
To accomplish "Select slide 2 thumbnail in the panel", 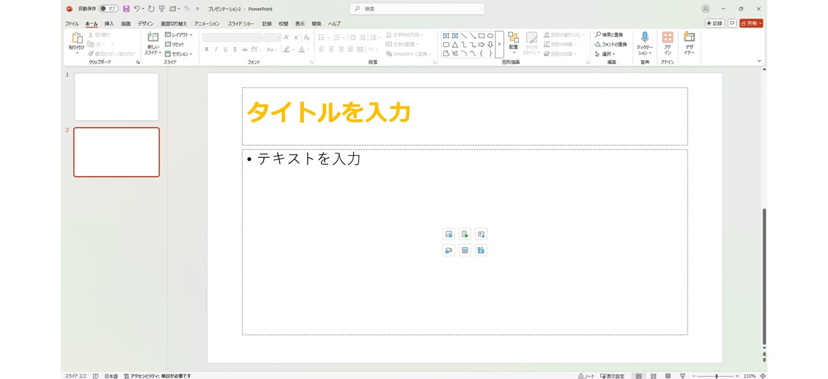I will (x=116, y=152).
